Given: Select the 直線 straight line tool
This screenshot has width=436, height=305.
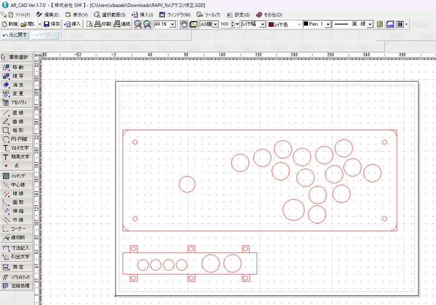Looking at the screenshot, I should pyautogui.click(x=16, y=113).
